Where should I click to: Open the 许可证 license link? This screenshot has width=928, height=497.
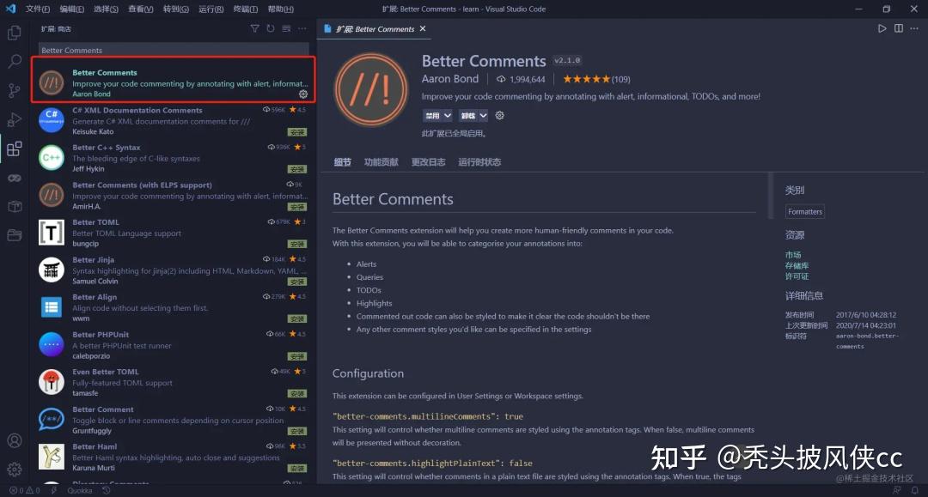point(797,276)
